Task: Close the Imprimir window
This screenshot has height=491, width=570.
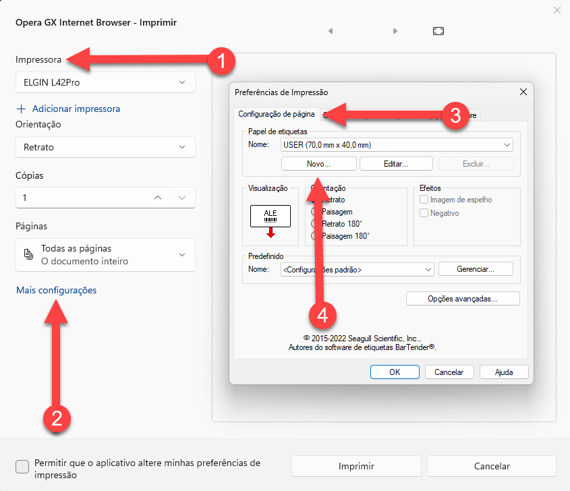Action: (x=557, y=10)
